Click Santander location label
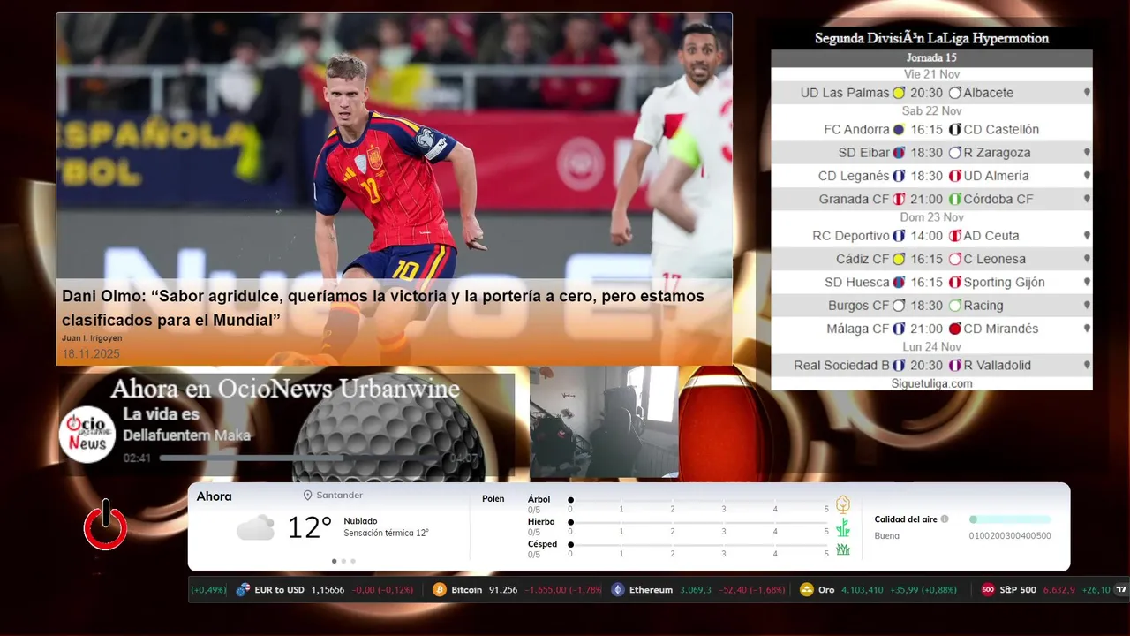The height and width of the screenshot is (636, 1130). (339, 496)
